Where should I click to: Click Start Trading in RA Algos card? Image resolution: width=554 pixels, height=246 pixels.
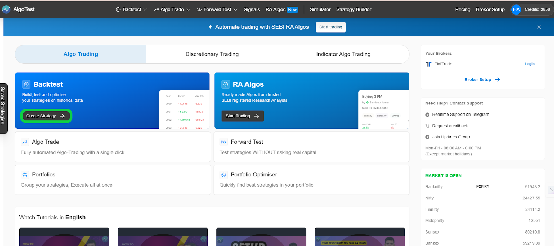pyautogui.click(x=242, y=116)
